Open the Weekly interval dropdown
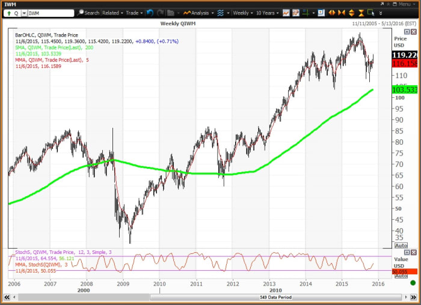 click(243, 13)
